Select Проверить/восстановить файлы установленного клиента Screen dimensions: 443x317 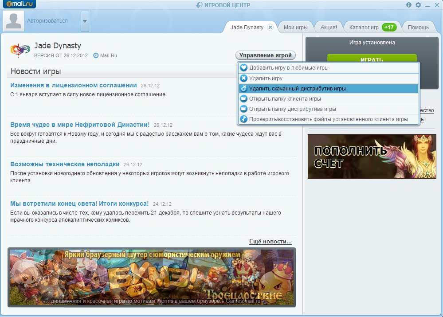click(328, 119)
